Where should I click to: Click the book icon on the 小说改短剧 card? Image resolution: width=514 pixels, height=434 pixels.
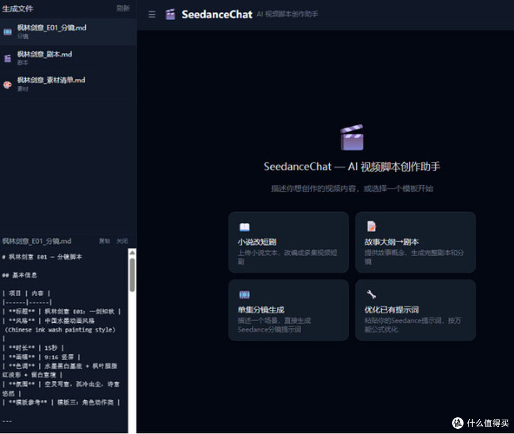[245, 227]
